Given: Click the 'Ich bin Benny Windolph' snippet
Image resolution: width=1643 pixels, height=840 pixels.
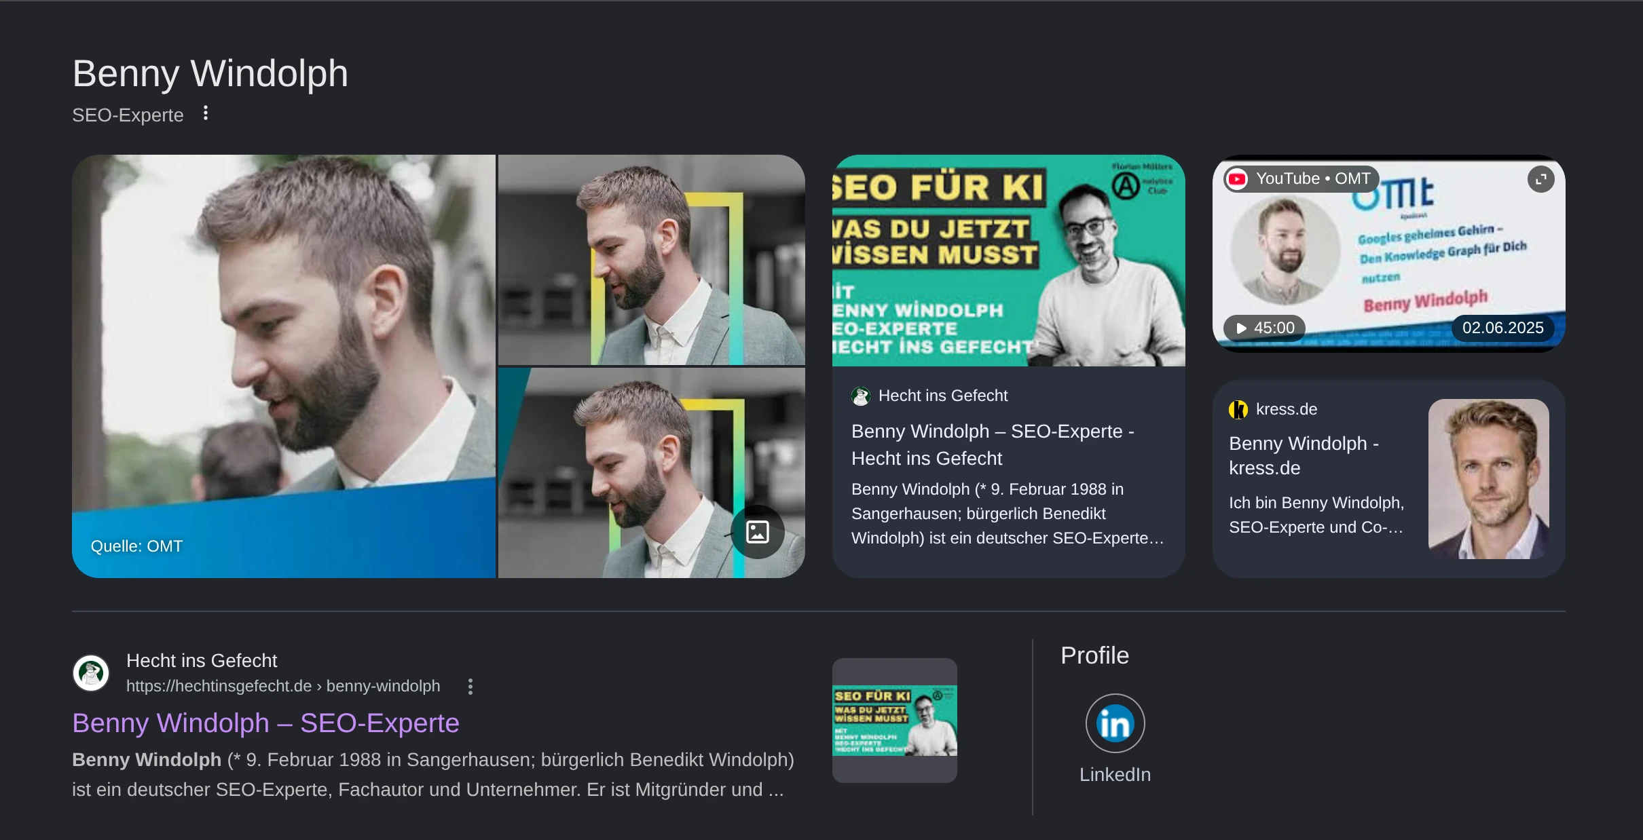Looking at the screenshot, I should point(1316,515).
